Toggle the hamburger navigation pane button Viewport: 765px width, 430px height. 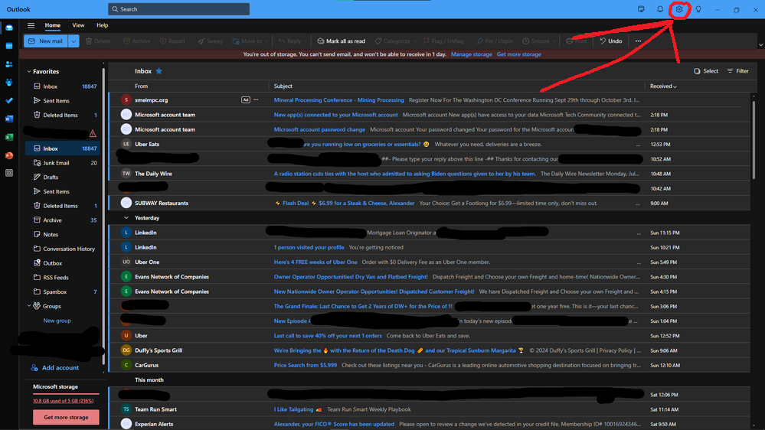31,25
